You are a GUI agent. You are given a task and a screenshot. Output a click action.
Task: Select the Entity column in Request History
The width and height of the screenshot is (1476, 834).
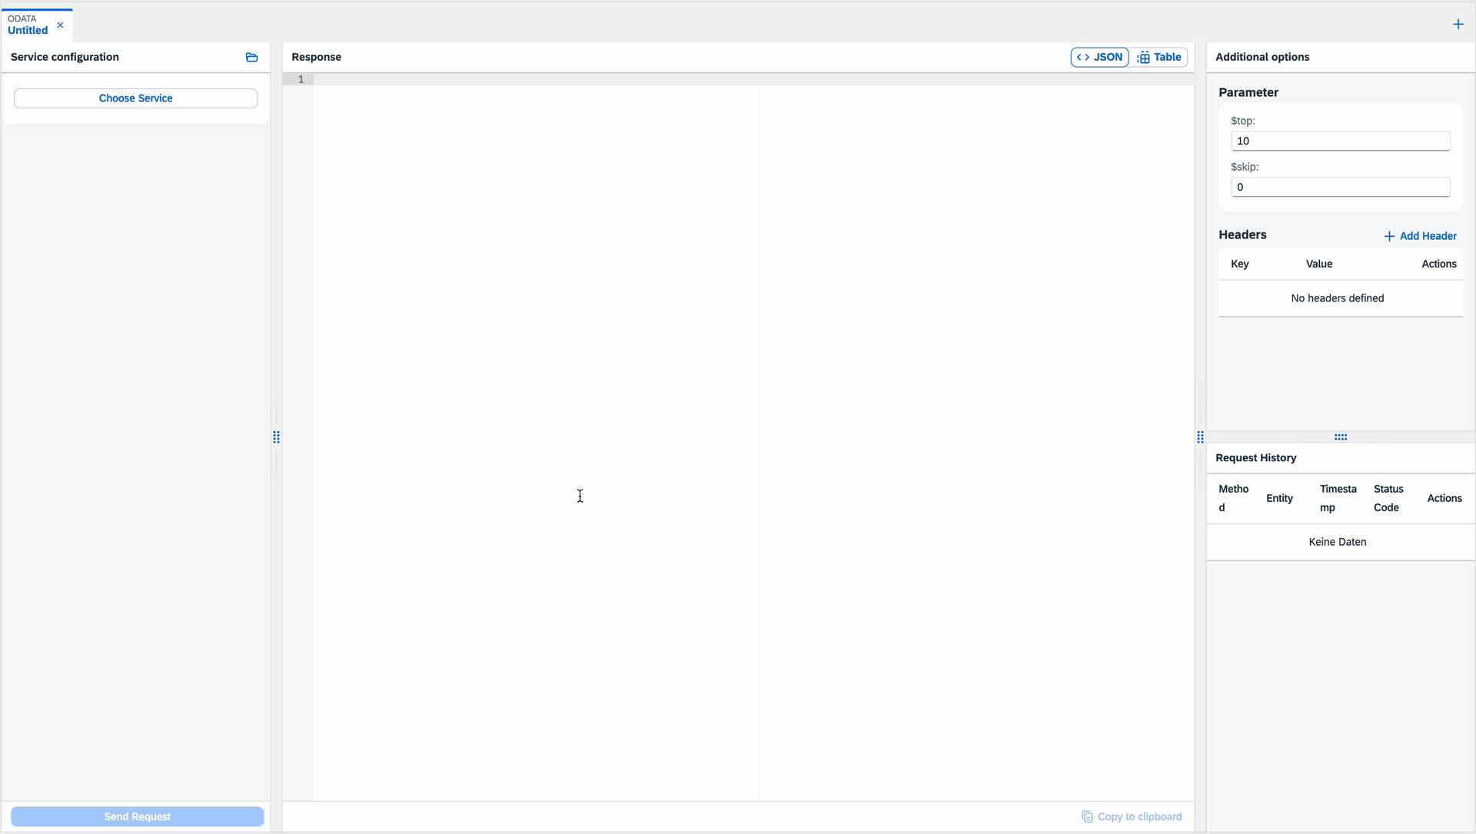click(1279, 499)
